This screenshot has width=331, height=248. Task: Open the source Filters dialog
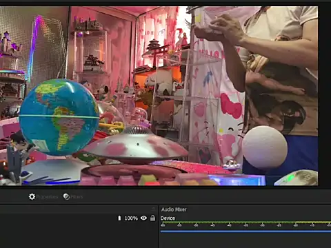click(x=73, y=196)
